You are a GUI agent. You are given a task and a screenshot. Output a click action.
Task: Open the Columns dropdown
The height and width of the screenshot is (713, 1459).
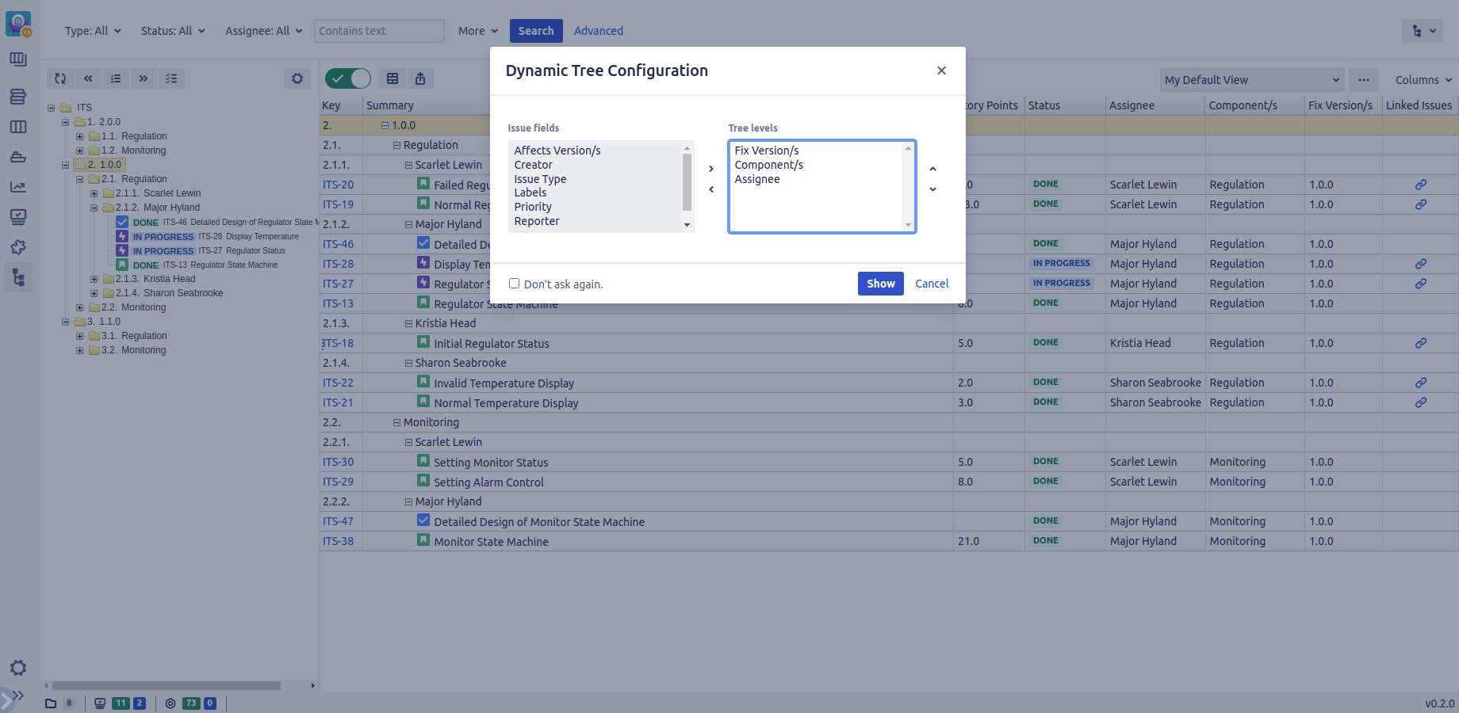(1423, 80)
